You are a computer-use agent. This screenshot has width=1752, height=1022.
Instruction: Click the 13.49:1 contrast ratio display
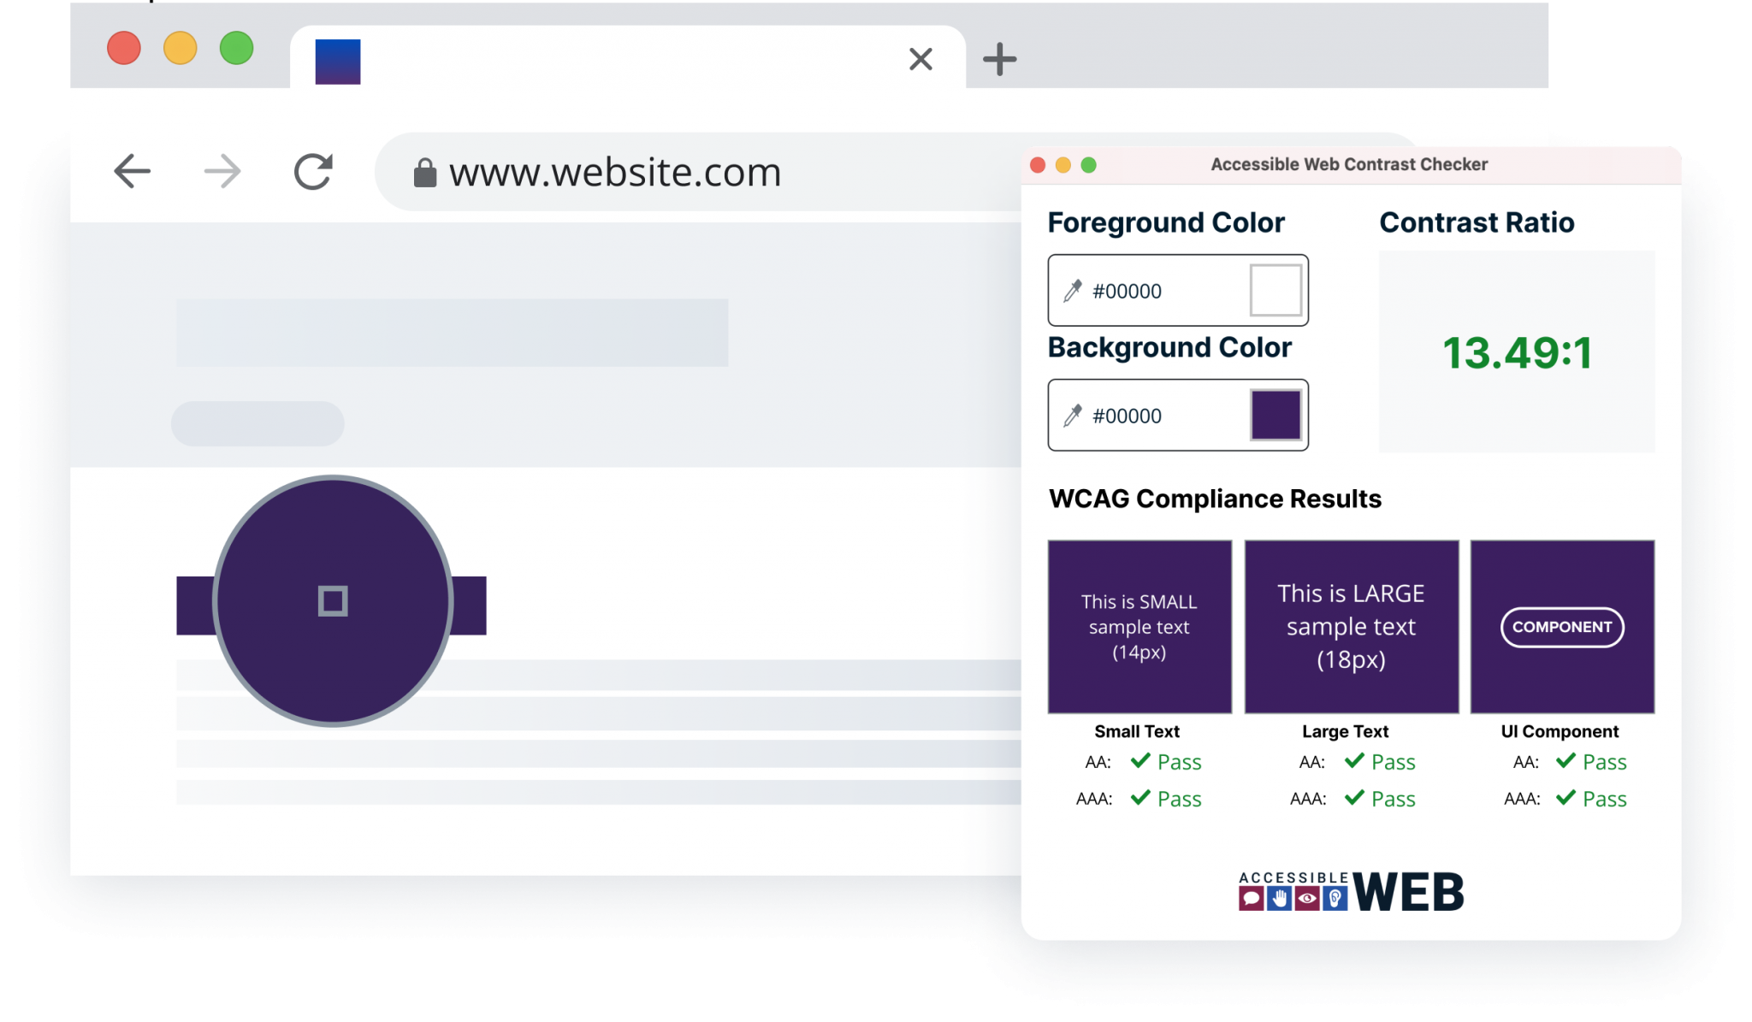click(x=1521, y=353)
